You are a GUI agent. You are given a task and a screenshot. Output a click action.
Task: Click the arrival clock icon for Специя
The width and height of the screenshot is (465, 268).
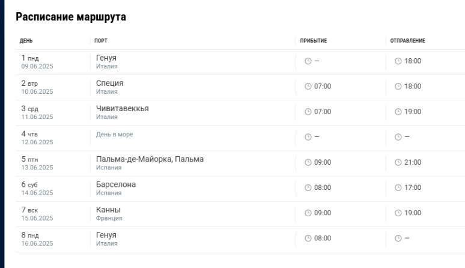tap(308, 87)
